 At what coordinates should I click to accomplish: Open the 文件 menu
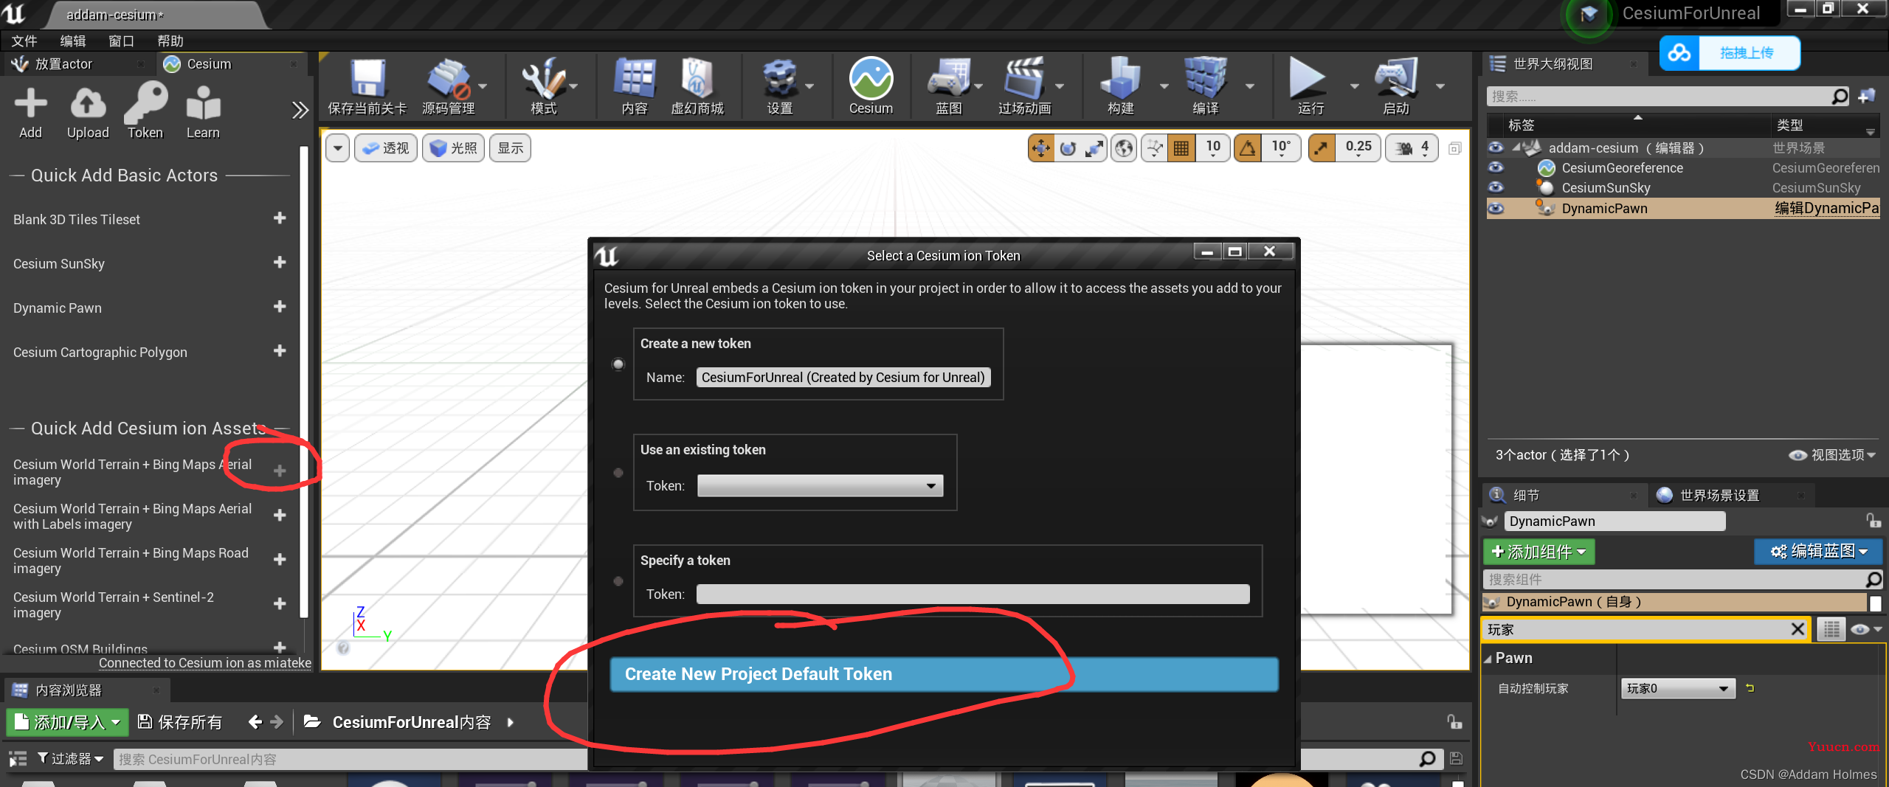24,41
